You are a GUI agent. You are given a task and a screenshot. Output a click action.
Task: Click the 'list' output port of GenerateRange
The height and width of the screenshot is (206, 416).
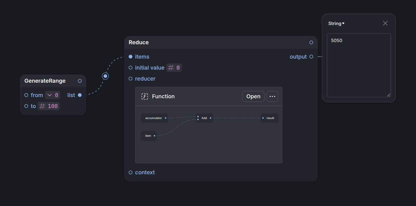pyautogui.click(x=80, y=95)
